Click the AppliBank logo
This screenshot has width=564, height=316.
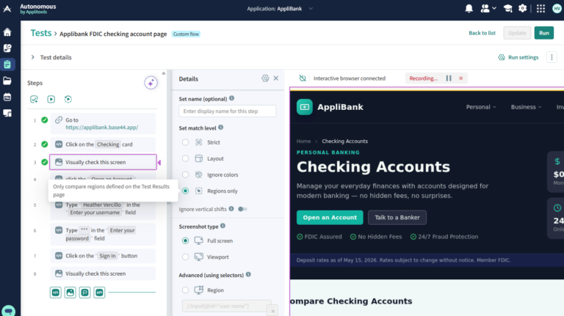pyautogui.click(x=330, y=107)
